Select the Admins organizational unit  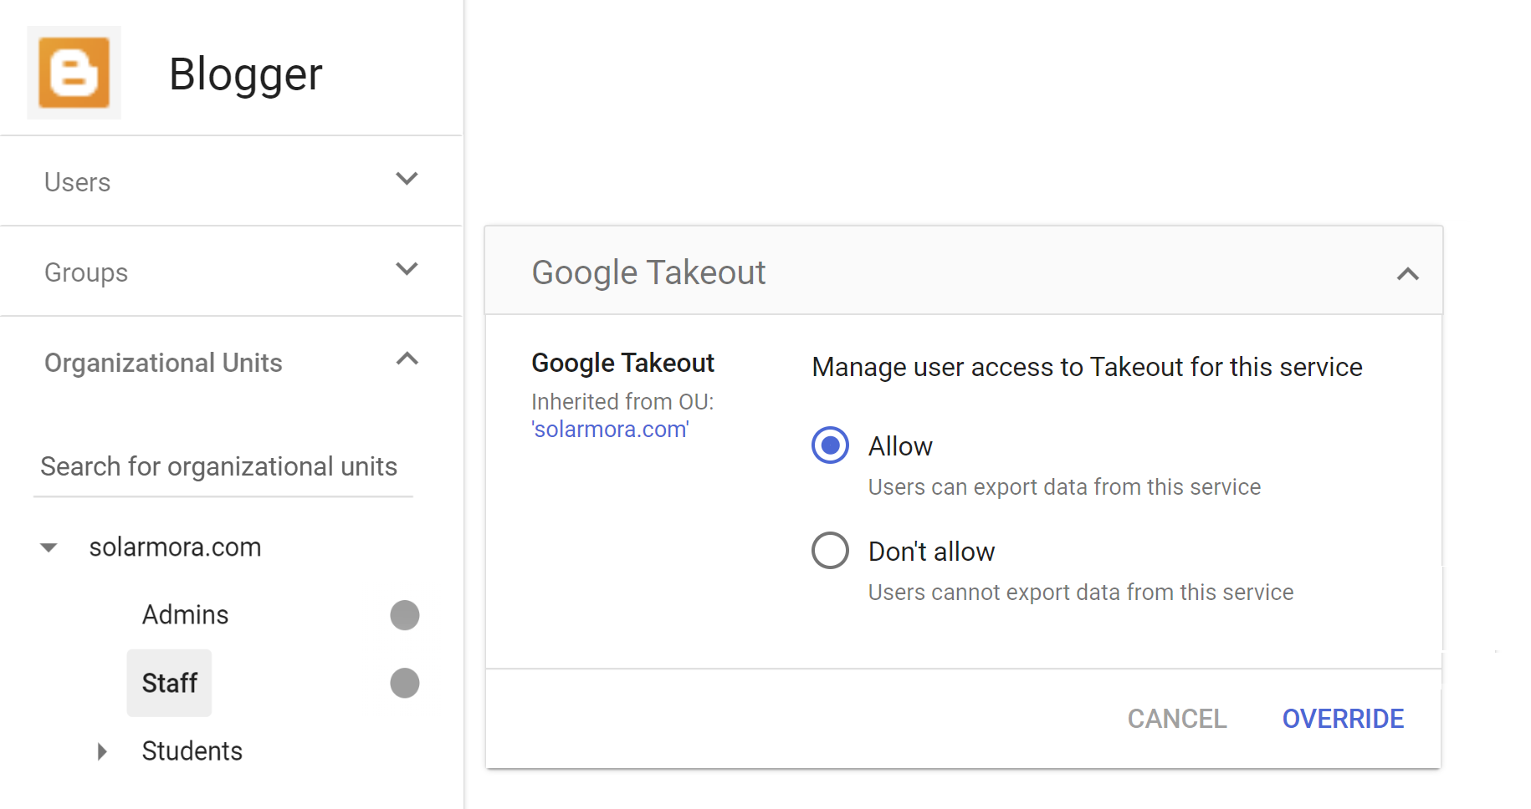click(185, 615)
